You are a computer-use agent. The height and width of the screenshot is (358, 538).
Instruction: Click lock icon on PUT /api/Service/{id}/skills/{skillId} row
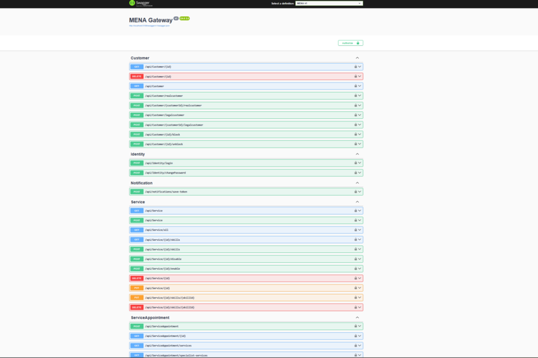tap(356, 298)
